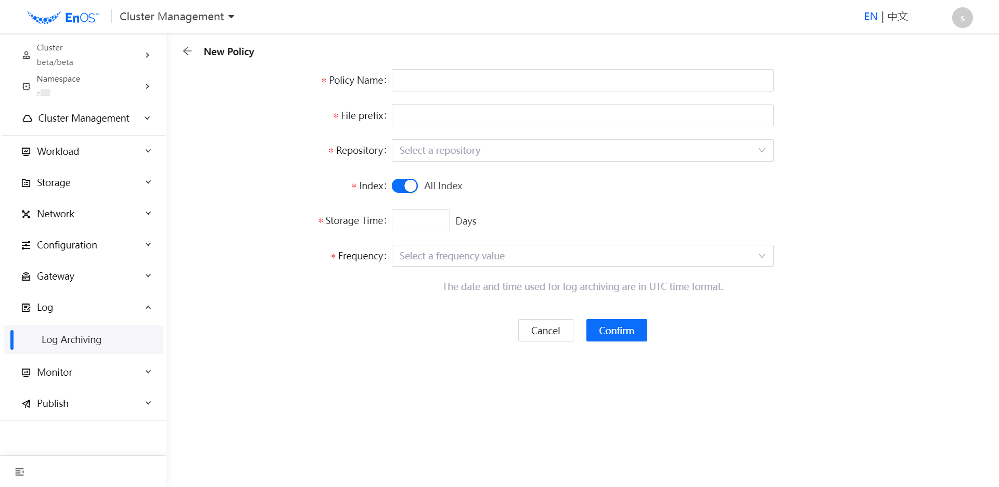The height and width of the screenshot is (487, 999).
Task: Open the Frequency value dropdown
Action: pyautogui.click(x=582, y=256)
